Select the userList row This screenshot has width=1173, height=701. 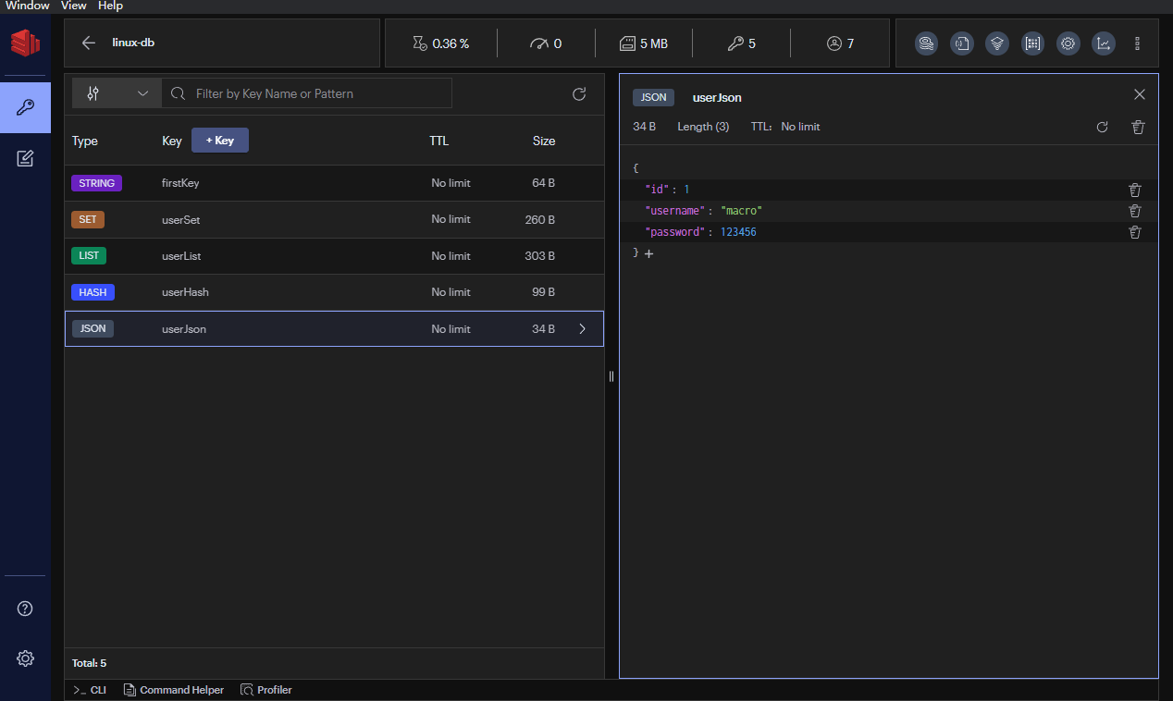coord(334,255)
